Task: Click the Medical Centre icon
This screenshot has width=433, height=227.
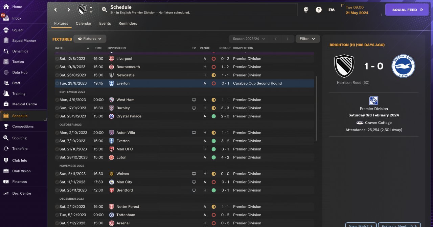Action: [6, 104]
